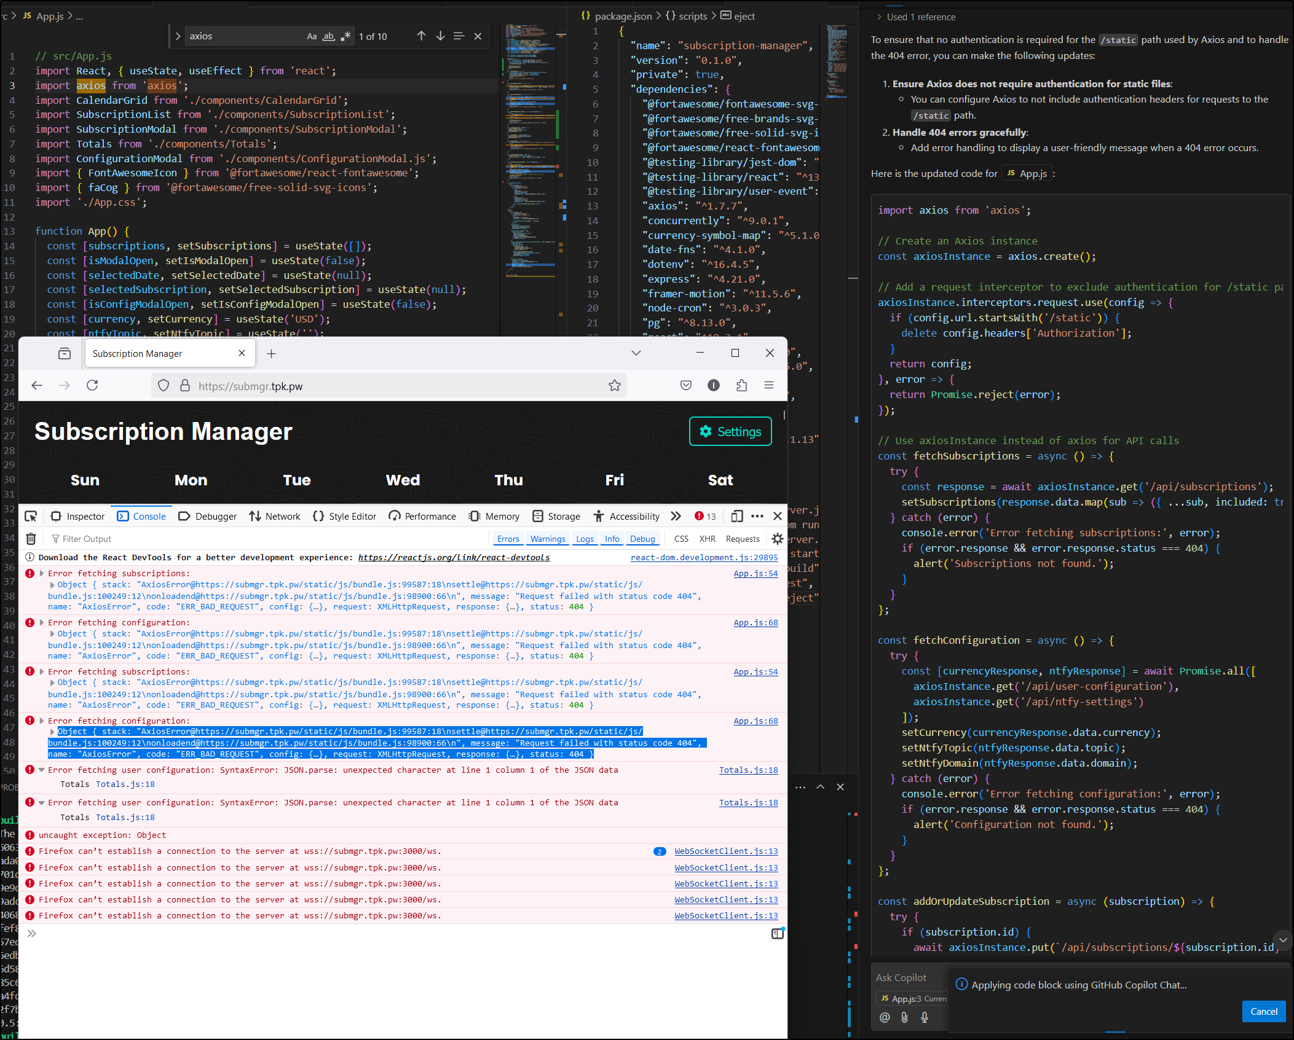Clear the web console output
Viewport: 1294px width, 1040px height.
(x=31, y=539)
